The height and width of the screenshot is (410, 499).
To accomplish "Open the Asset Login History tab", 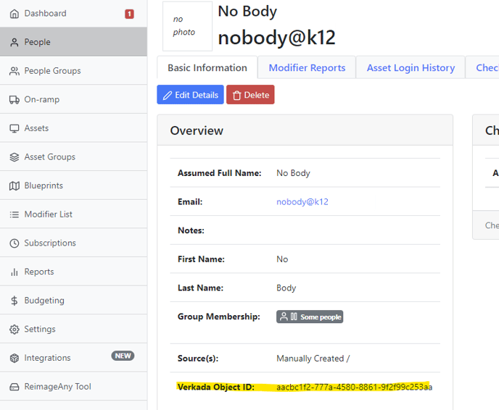I will pos(411,67).
